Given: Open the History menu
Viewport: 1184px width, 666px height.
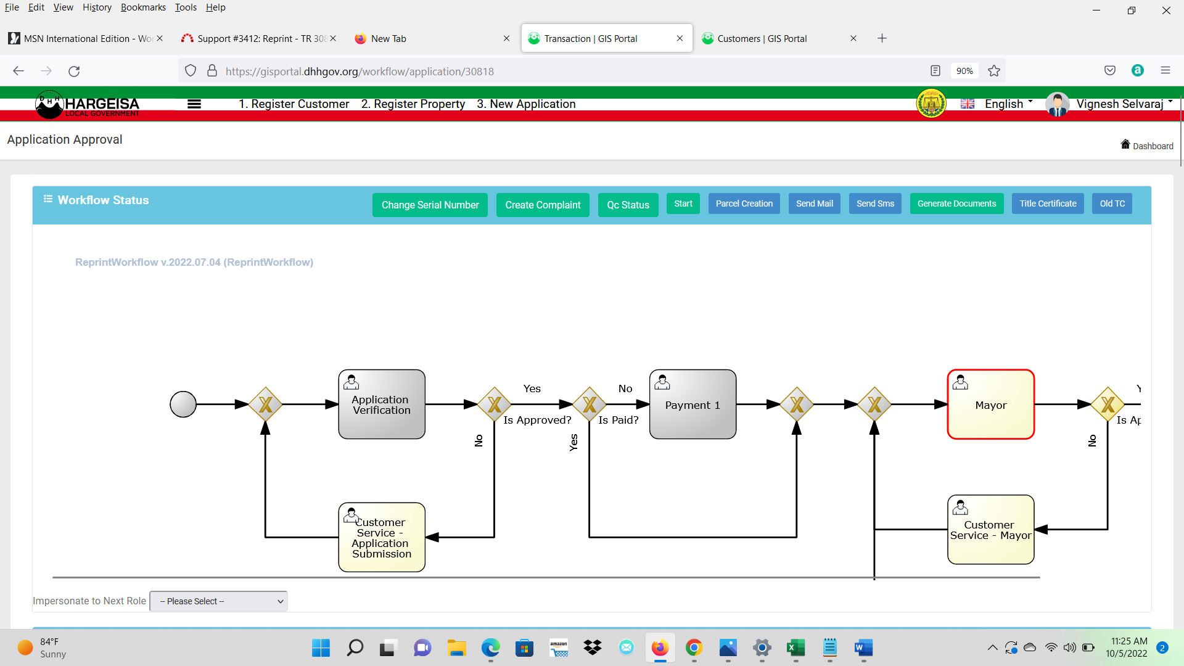Looking at the screenshot, I should 97,7.
